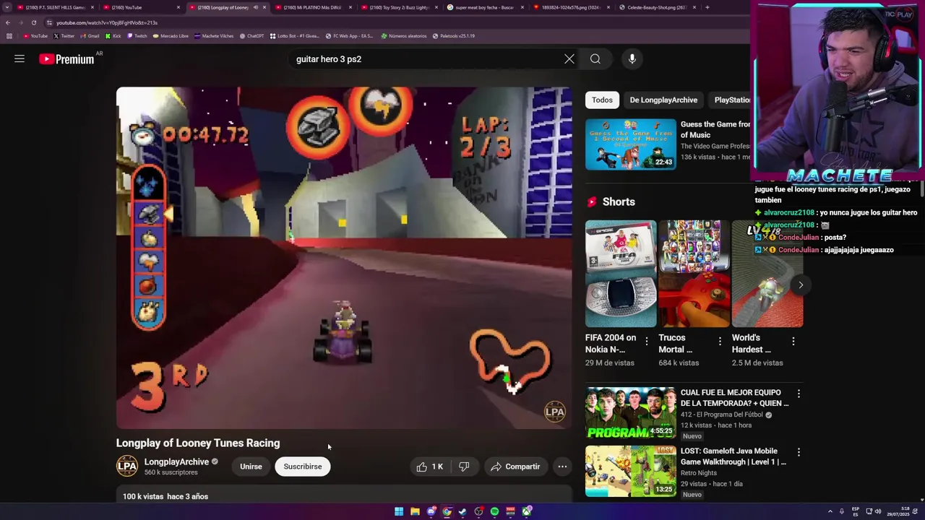
Task: Select the Todos filter chip
Action: [602, 100]
